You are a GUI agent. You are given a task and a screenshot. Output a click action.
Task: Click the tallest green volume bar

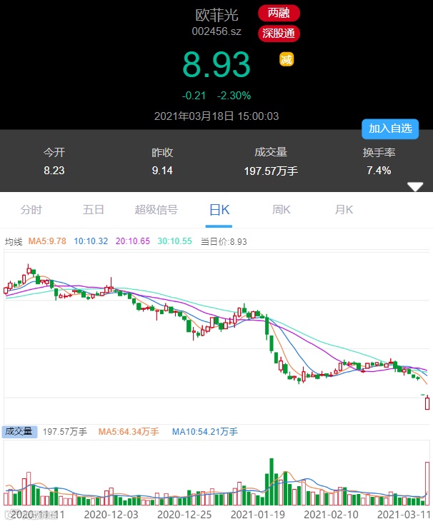coord(272,482)
